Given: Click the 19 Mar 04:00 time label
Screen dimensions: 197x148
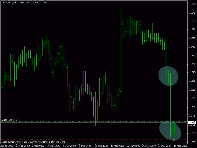Looking at the screenshot, I should point(181,146).
